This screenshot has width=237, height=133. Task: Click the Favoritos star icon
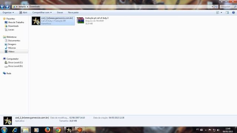coord(4,18)
